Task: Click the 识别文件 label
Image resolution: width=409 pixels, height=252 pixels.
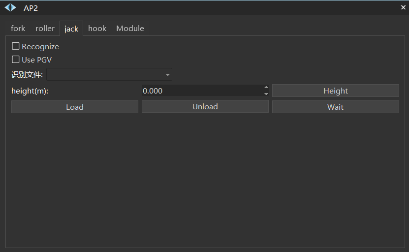Action: pyautogui.click(x=27, y=75)
